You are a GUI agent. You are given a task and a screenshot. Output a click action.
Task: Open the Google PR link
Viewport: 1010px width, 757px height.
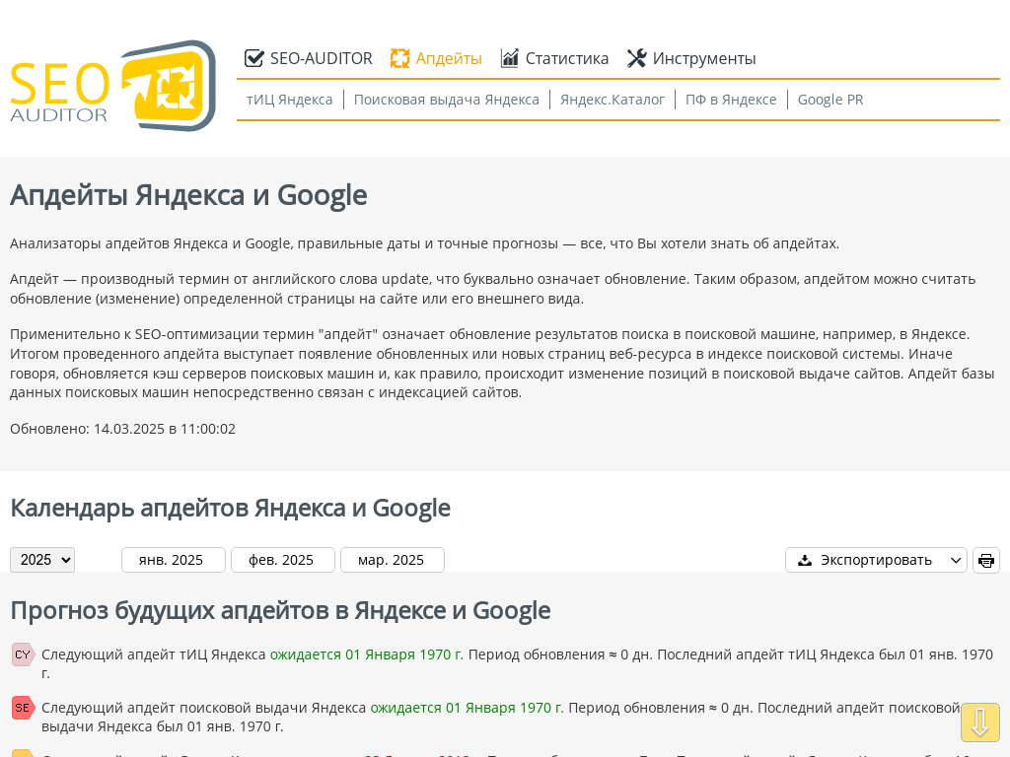pyautogui.click(x=830, y=100)
